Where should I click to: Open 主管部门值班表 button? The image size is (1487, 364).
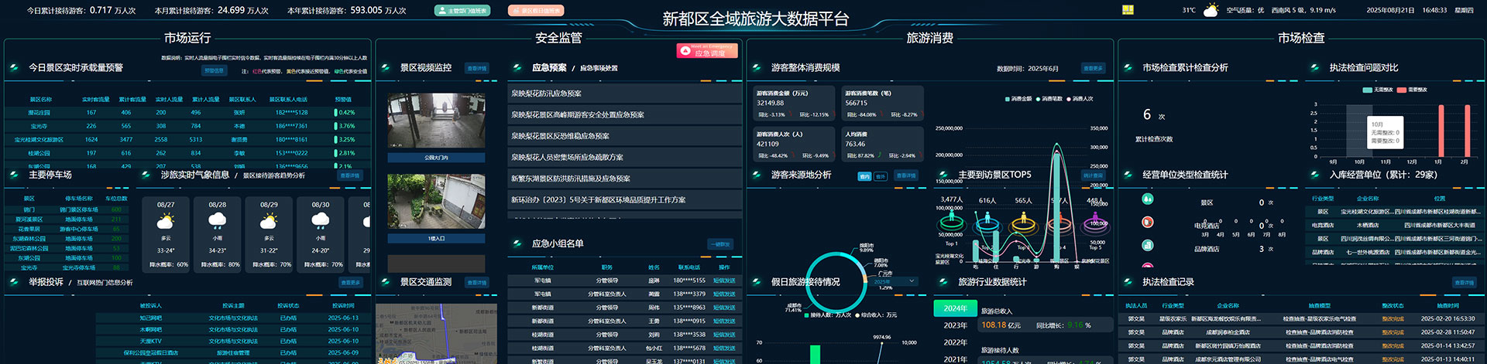click(x=462, y=11)
